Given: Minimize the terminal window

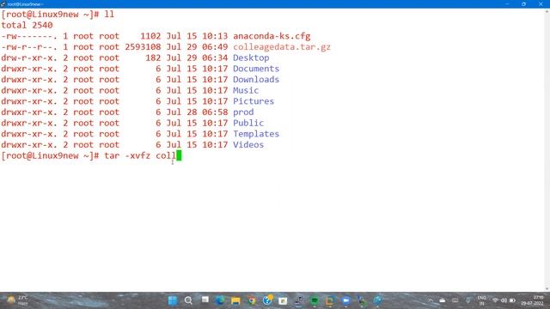Looking at the screenshot, I should [x=507, y=3].
